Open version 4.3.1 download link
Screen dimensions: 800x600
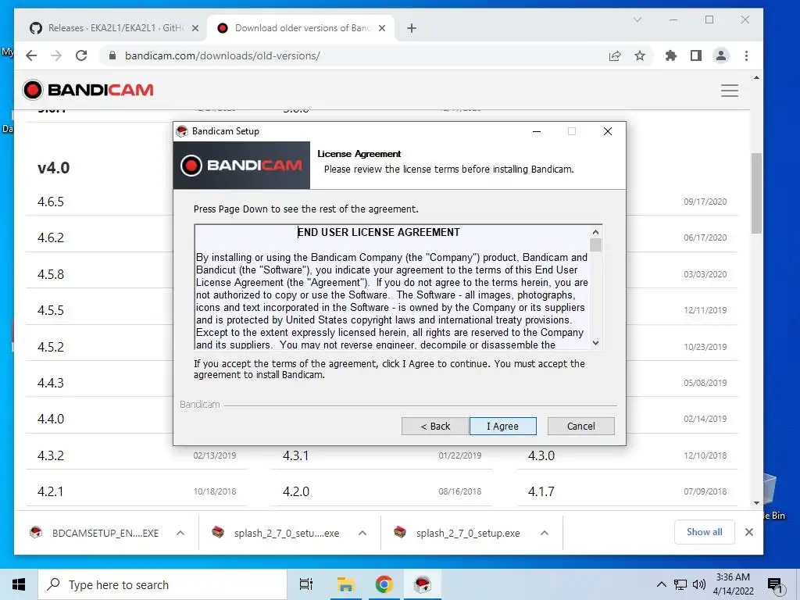pyautogui.click(x=295, y=455)
